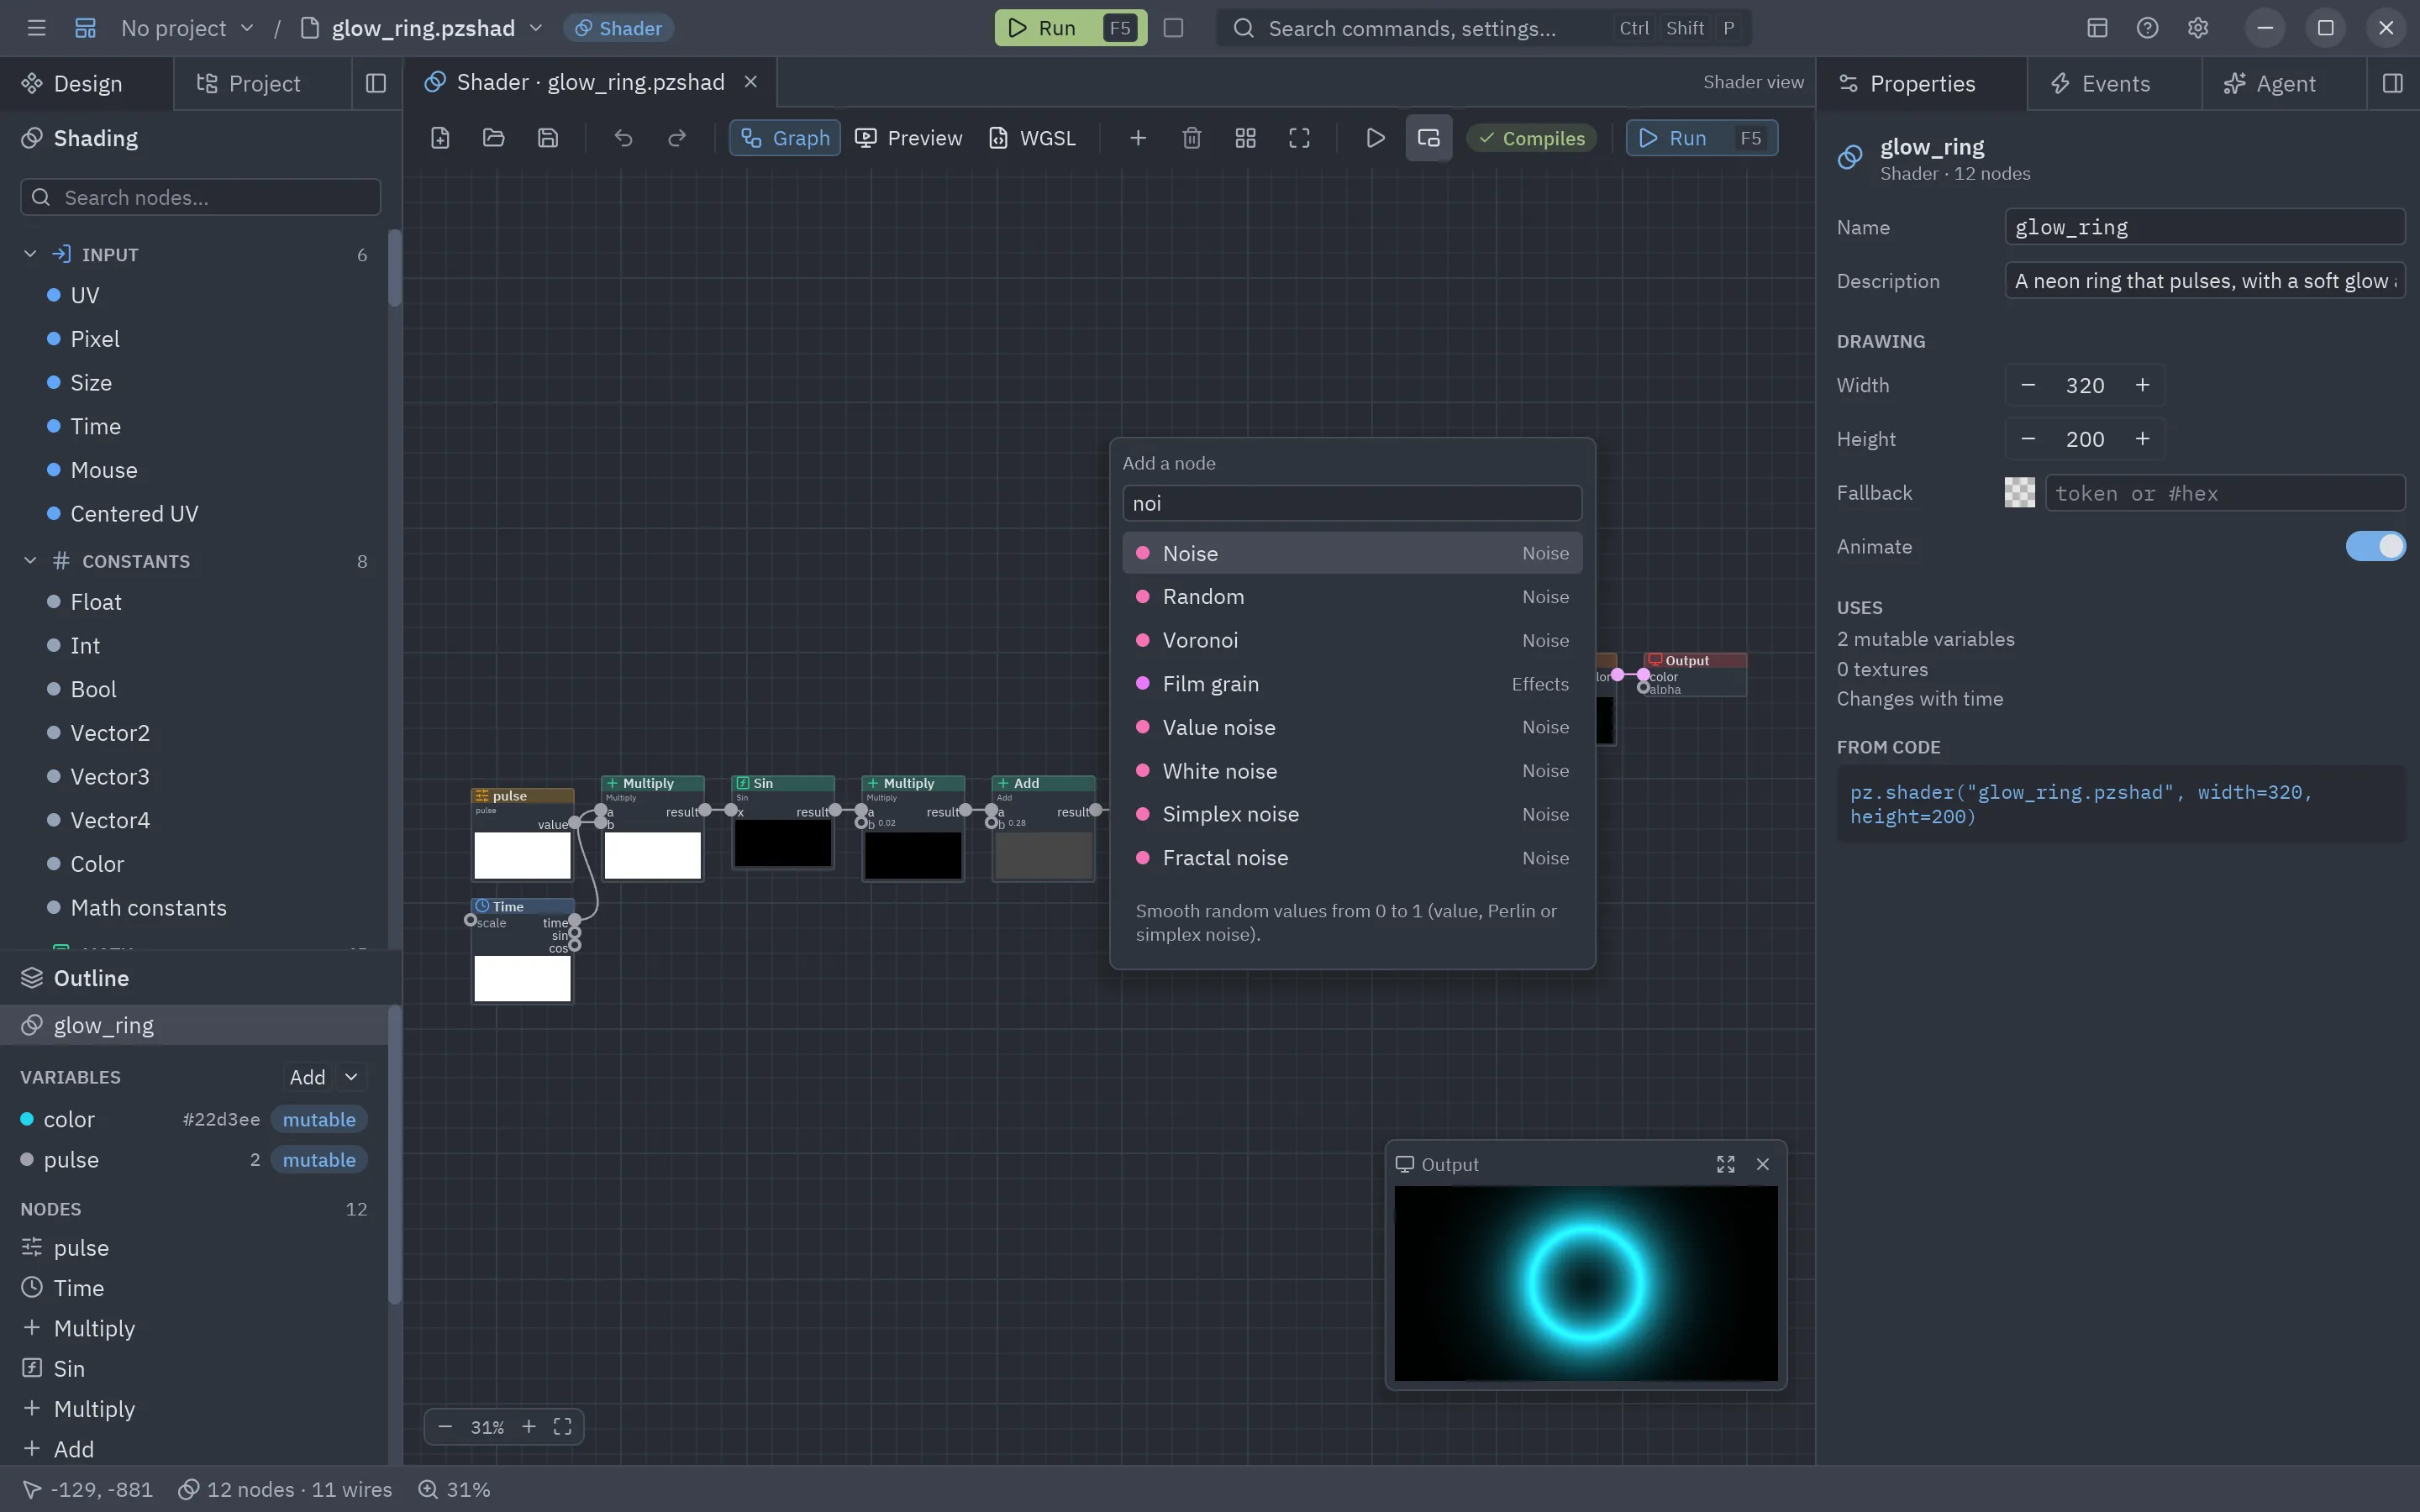Click the stop square next to Run
This screenshot has height=1512, width=2420.
[x=1173, y=28]
